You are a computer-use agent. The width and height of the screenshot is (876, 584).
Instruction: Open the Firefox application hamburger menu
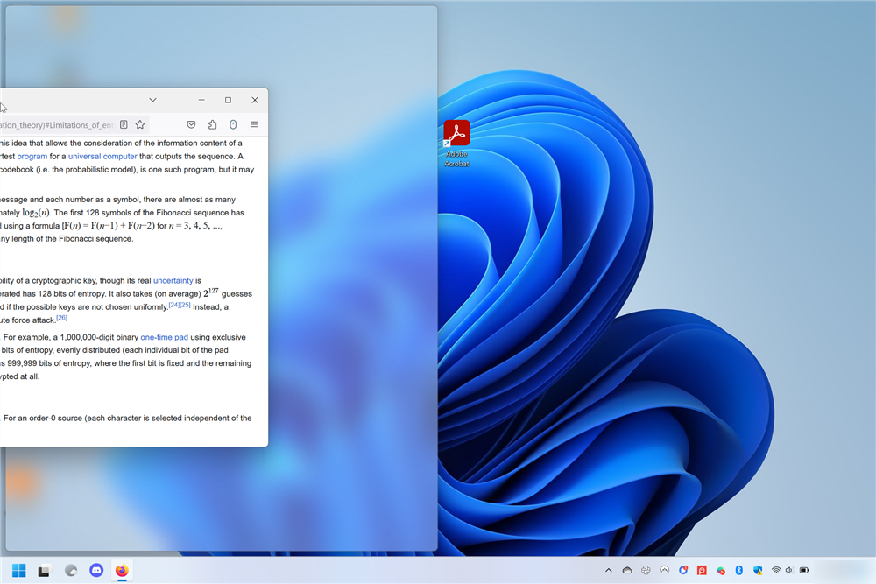(x=254, y=124)
